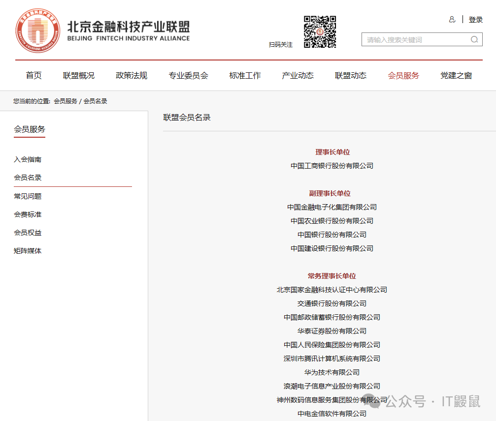Screen dimensions: 496x421
Task: Click 中国建设银行股份有限公司
Action: (332, 248)
